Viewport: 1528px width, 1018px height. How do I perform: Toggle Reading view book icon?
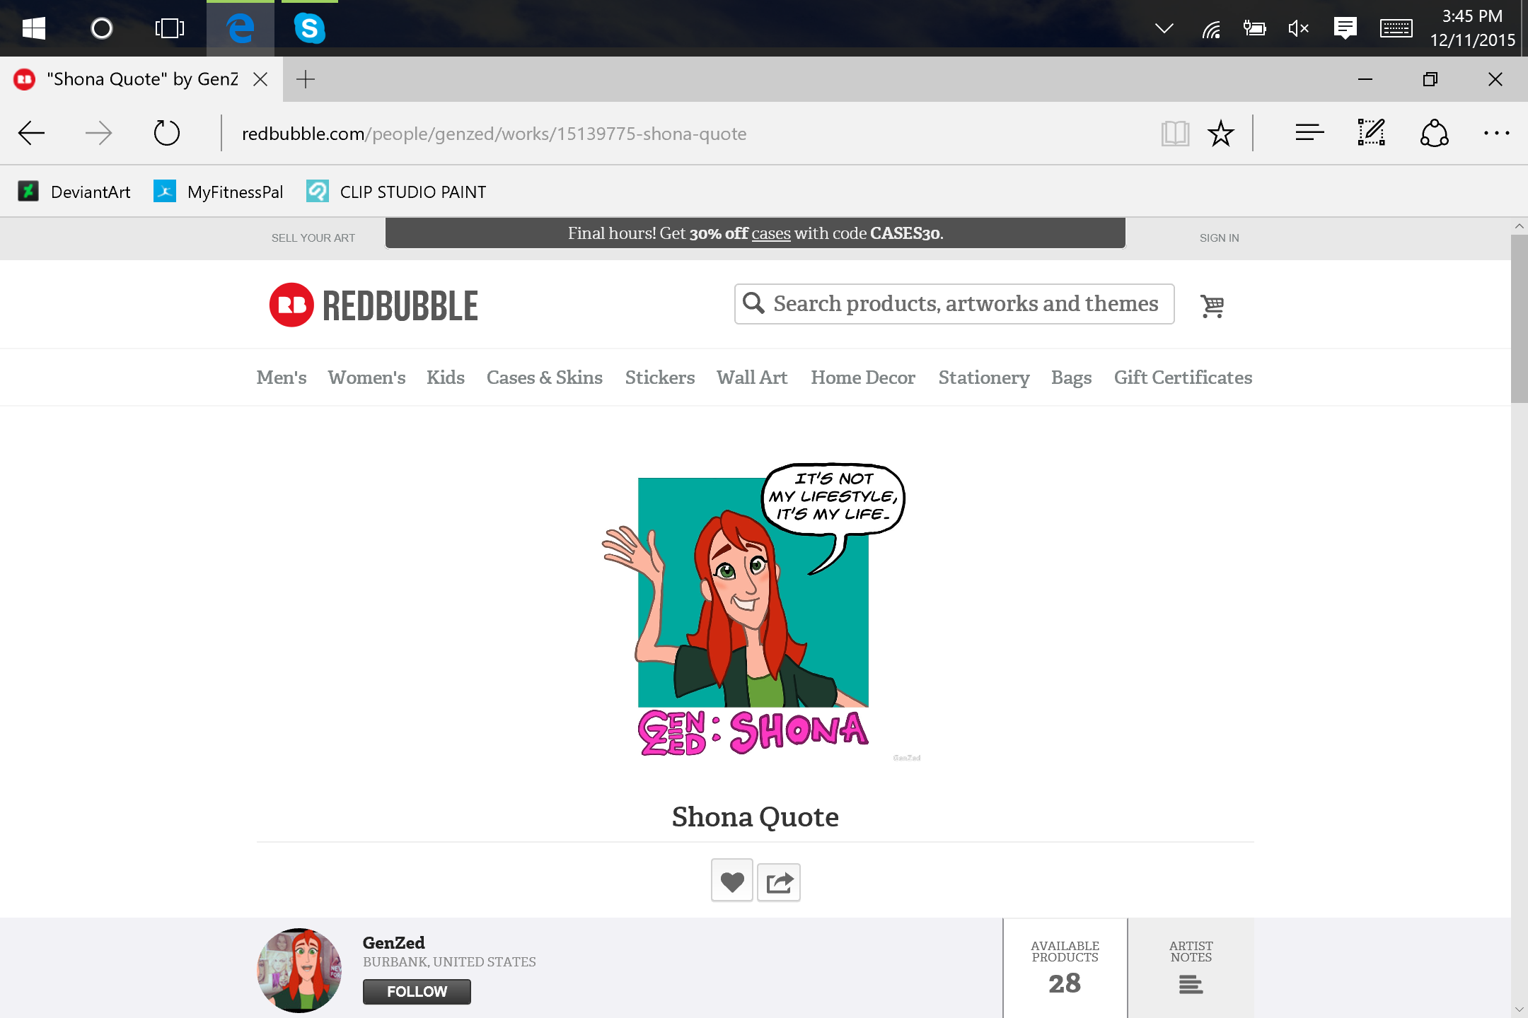click(x=1175, y=133)
